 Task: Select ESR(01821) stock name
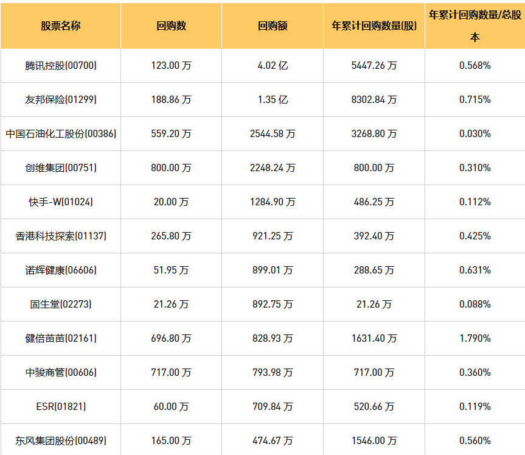click(x=60, y=406)
